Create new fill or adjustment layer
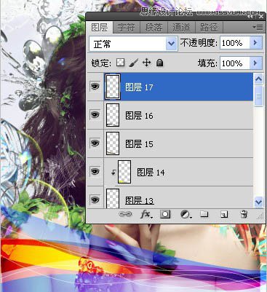The height and width of the screenshot is (292, 267). [186, 214]
